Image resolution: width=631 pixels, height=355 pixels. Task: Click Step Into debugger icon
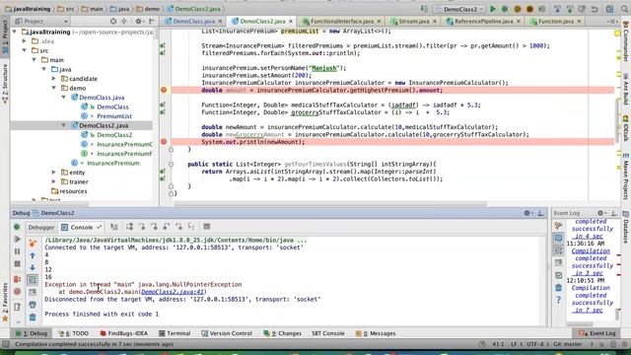point(142,227)
